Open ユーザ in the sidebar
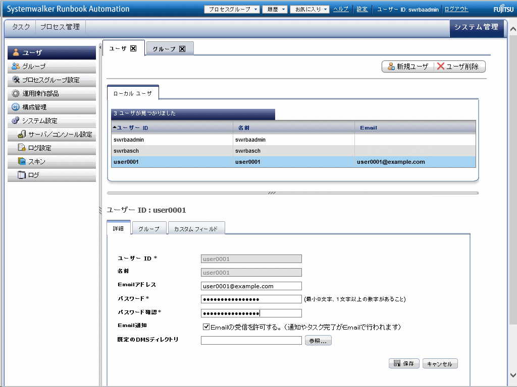 (52, 52)
